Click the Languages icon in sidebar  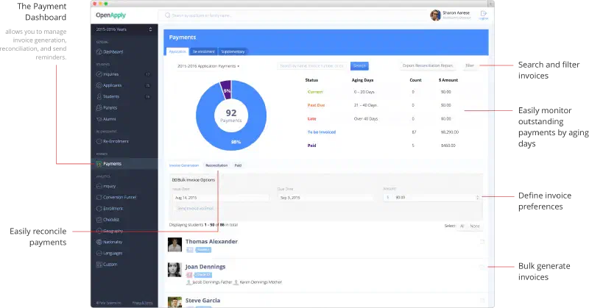(99, 253)
